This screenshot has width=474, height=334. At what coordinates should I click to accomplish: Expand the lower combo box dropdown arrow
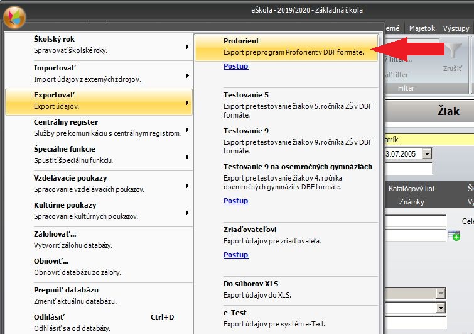[x=441, y=308]
